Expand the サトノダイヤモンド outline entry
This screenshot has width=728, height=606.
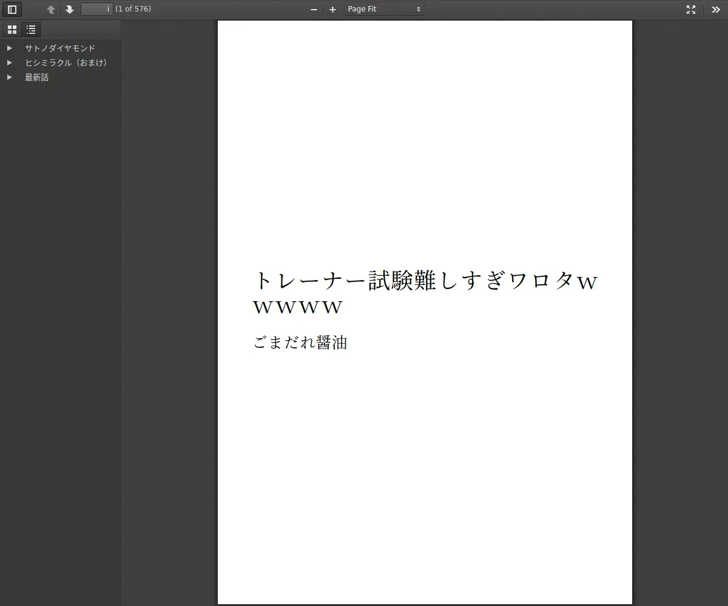(x=9, y=48)
